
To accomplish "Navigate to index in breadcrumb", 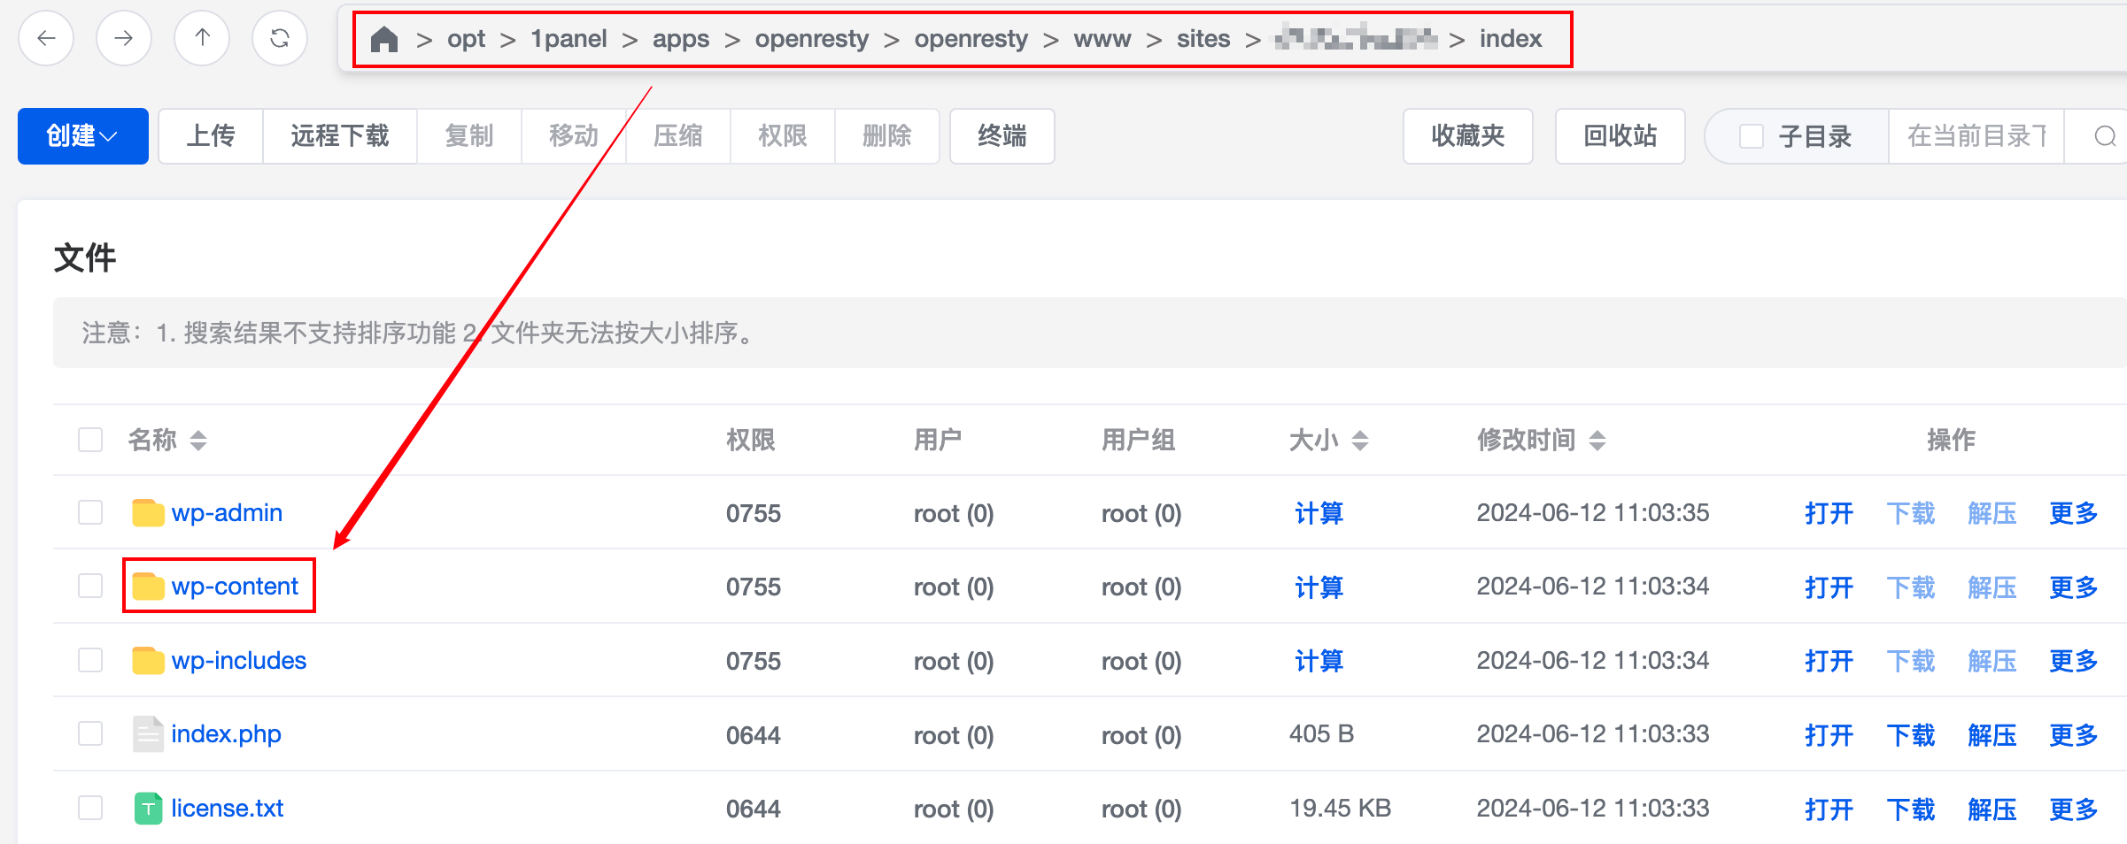I will 1511,39.
